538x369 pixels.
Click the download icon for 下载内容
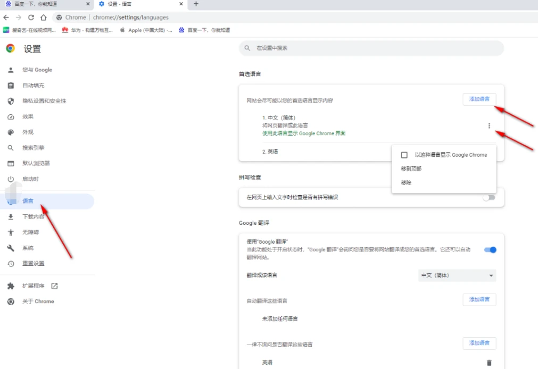(11, 217)
